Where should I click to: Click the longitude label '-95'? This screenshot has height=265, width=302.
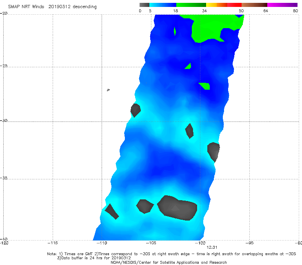tap(249, 243)
